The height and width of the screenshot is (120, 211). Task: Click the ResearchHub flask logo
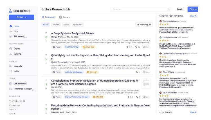point(10,10)
